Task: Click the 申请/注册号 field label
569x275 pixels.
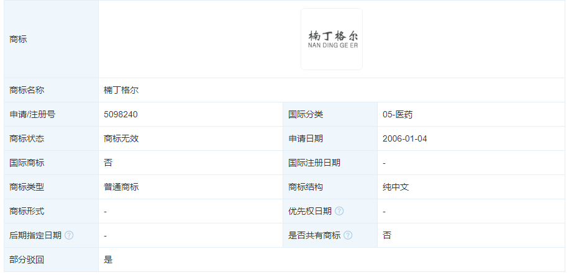Action: pos(32,114)
